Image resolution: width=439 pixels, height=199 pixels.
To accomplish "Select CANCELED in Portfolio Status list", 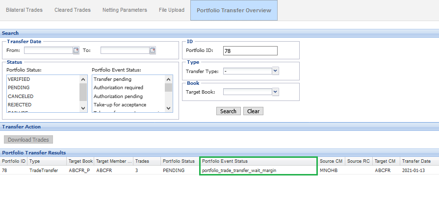I will click(21, 96).
